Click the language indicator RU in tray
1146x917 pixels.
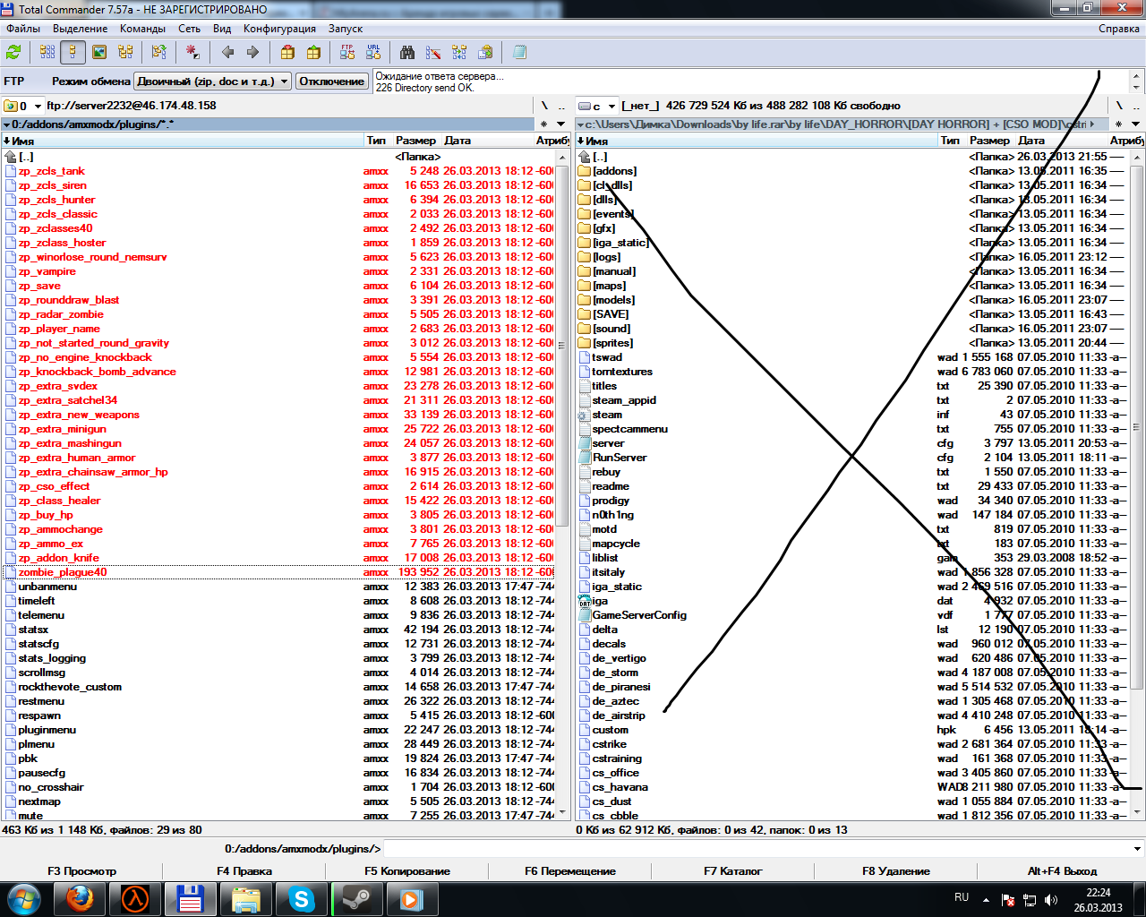click(962, 897)
